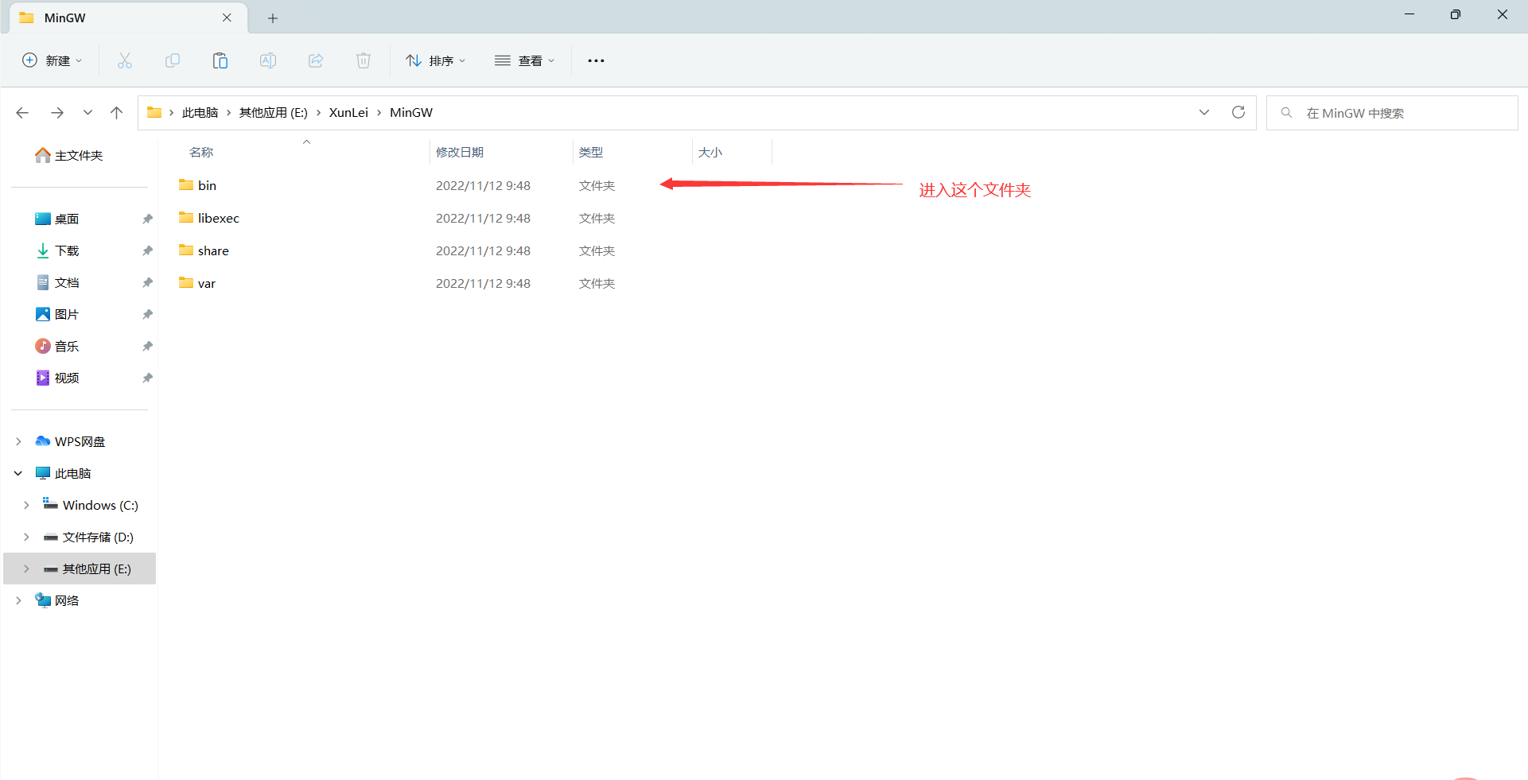
Task: Select the libexec folder
Action: [219, 218]
